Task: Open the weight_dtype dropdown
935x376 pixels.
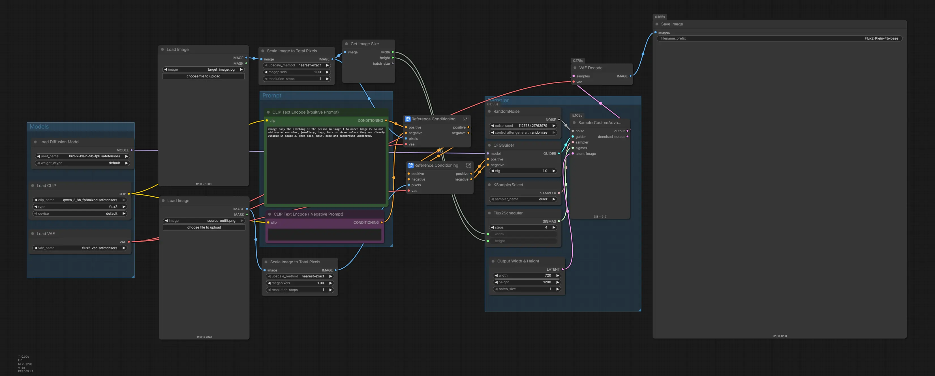Action: [82, 163]
